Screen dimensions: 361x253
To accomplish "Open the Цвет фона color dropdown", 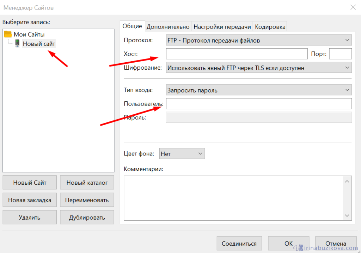I will [182, 153].
